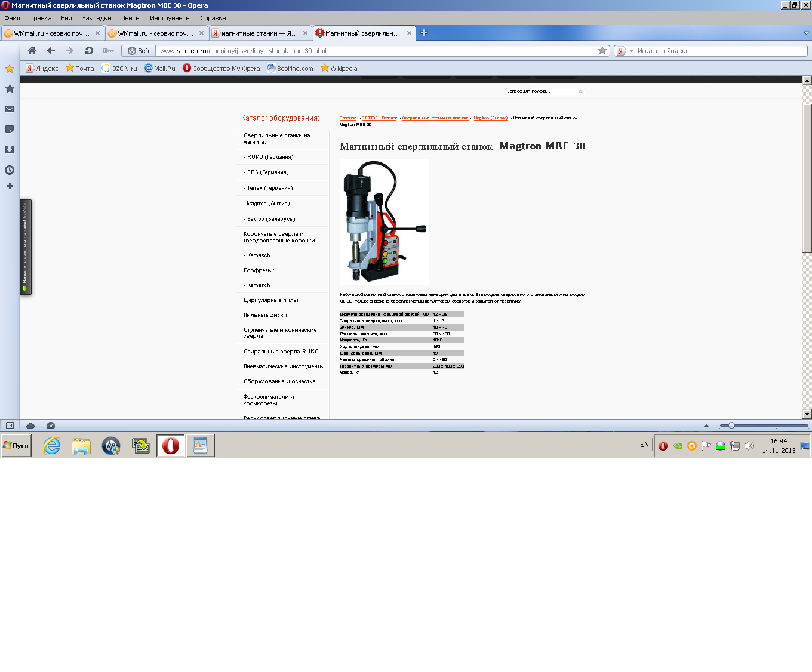Open the Wikipedia bookmark
The height and width of the screenshot is (672, 812).
coord(339,69)
